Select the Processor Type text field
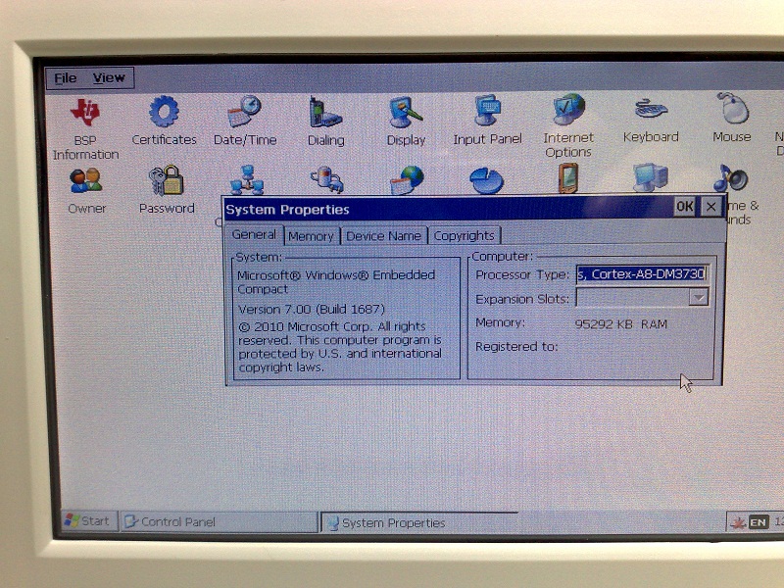The height and width of the screenshot is (588, 784). pyautogui.click(x=644, y=275)
